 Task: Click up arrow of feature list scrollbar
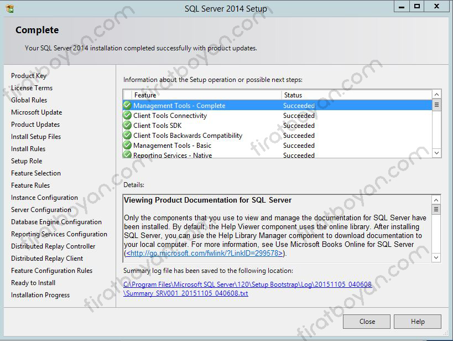click(436, 95)
